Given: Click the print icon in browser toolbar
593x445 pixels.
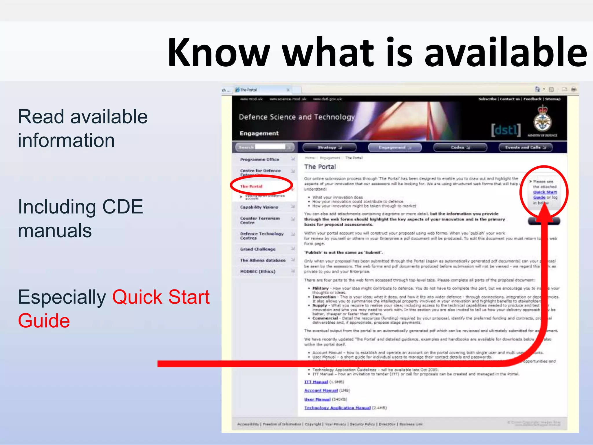Looking at the screenshot, I should click(574, 90).
